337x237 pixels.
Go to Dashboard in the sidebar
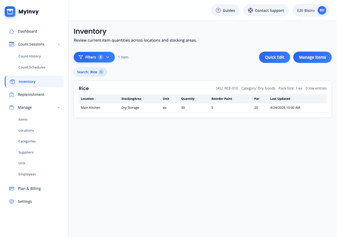[34, 31]
